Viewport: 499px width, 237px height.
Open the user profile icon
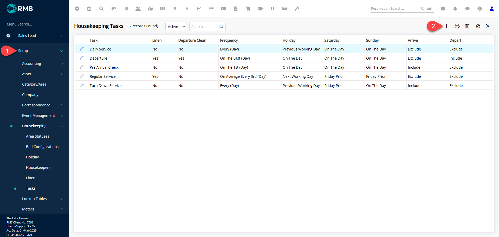492,9
